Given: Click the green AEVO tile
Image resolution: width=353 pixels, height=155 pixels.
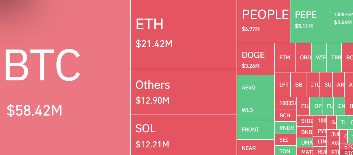Looking at the screenshot, I should click(255, 88).
